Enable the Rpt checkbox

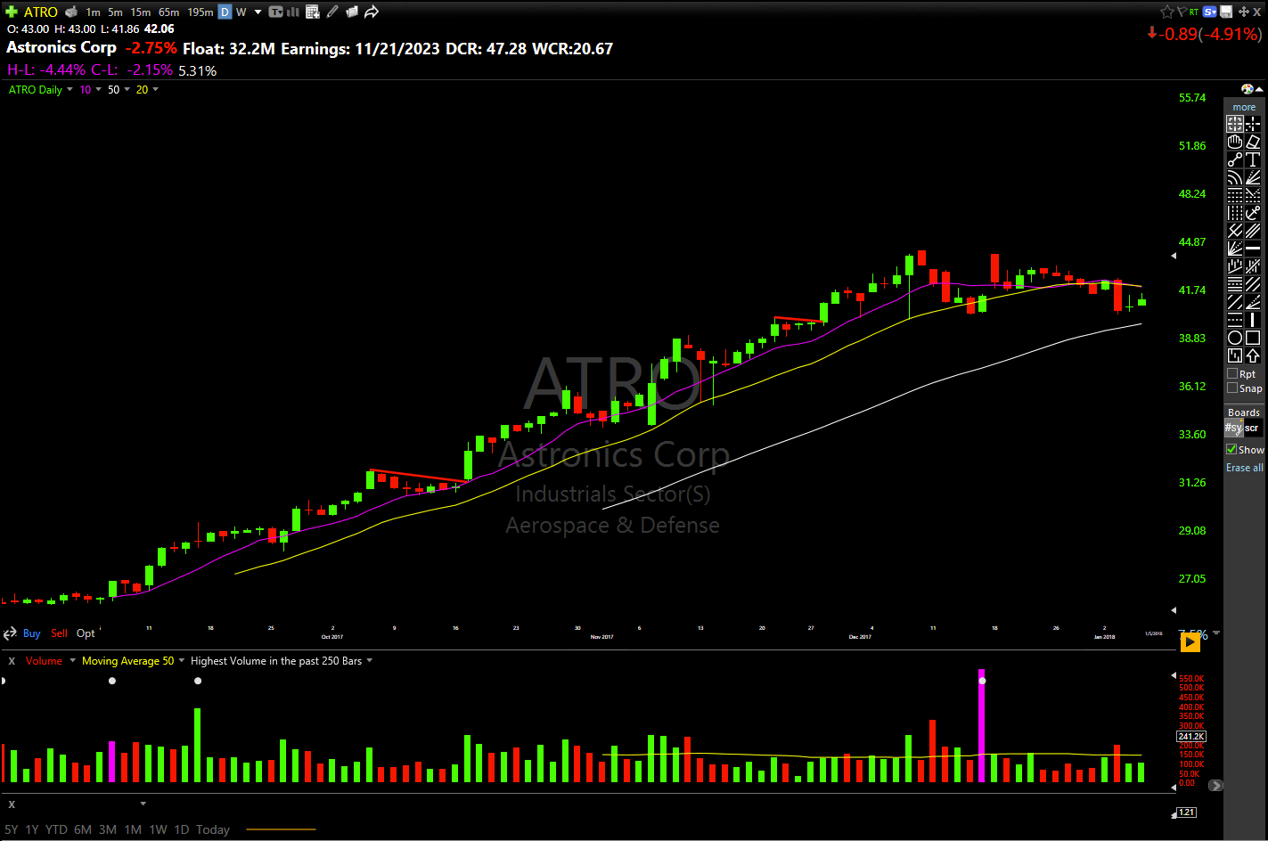[x=1232, y=374]
